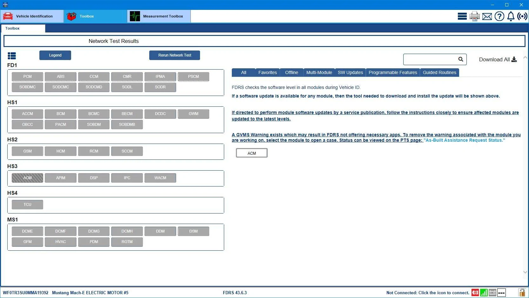Click the wireless broadcast signal icon

click(x=522, y=16)
